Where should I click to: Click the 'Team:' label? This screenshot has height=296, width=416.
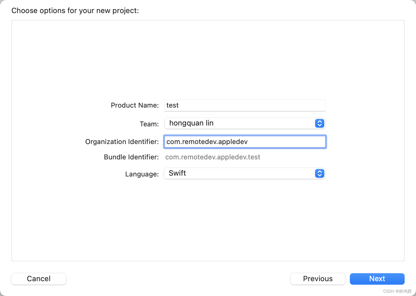(x=149, y=124)
